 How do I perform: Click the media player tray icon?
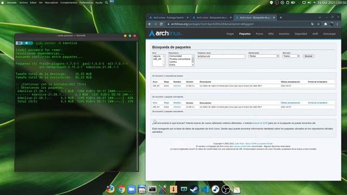(x=282, y=3)
